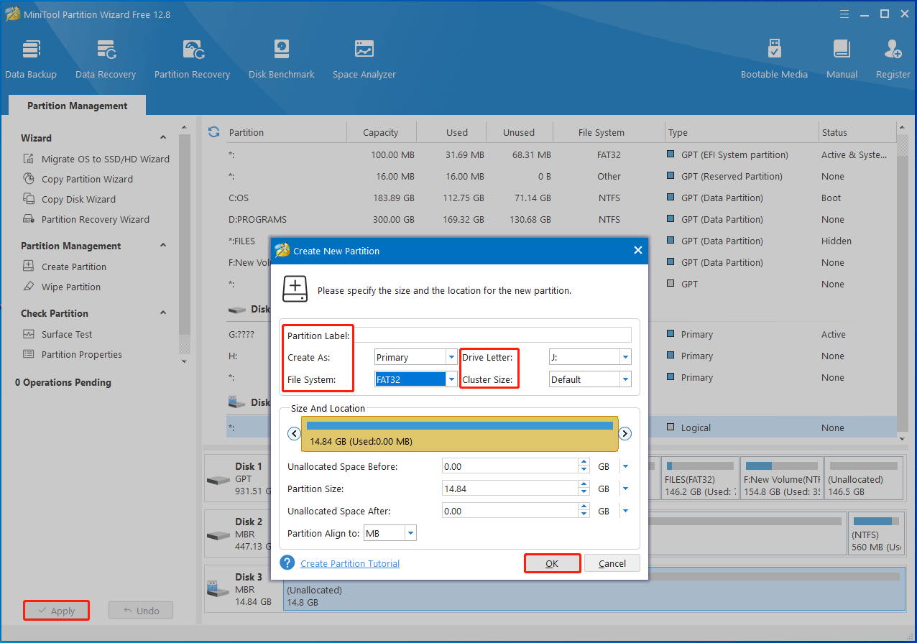Image resolution: width=917 pixels, height=643 pixels.
Task: Click Unallocated Space After value field
Action: point(510,511)
